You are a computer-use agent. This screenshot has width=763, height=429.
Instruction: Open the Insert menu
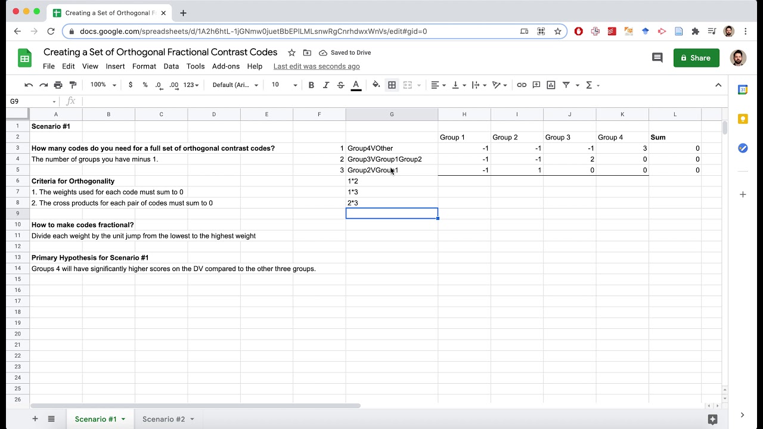[x=116, y=66]
